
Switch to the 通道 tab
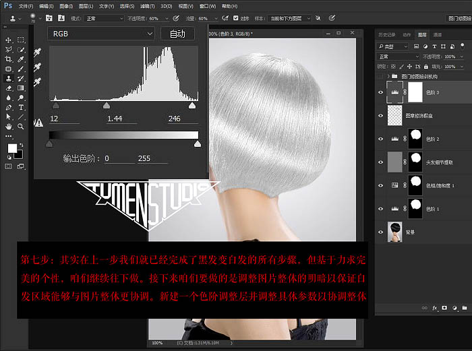point(438,35)
